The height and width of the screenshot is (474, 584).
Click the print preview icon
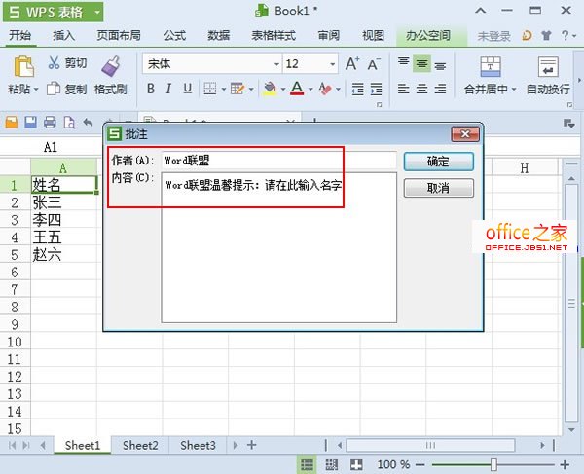point(69,122)
